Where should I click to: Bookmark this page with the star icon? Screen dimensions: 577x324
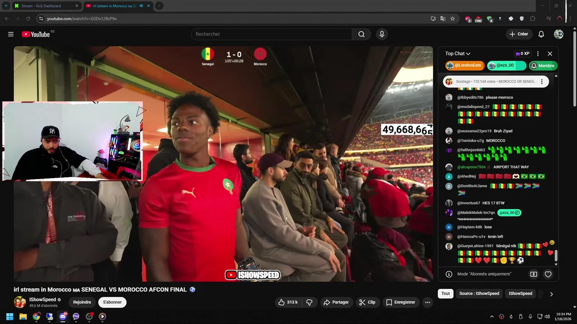pos(453,18)
